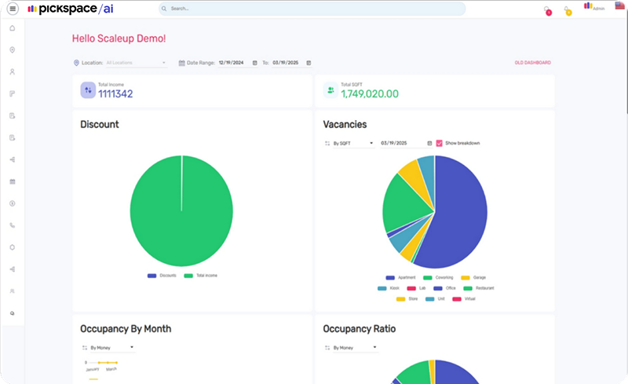This screenshot has width=628, height=384.
Task: Click the magnifier icon in search bar
Action: (x=164, y=9)
